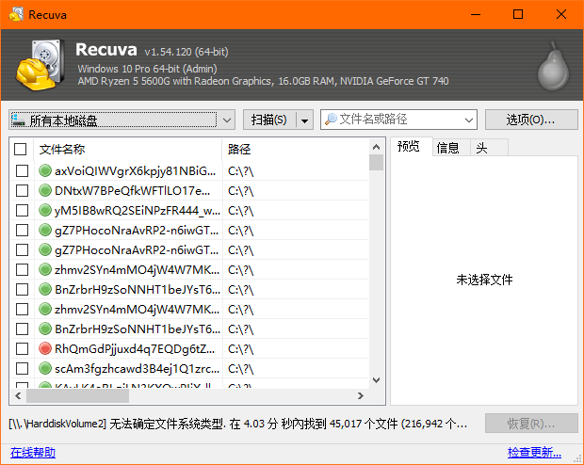Click green status dot for axVoiQIWVgrX6kpjy81NBiG file
584x465 pixels.
[x=45, y=171]
